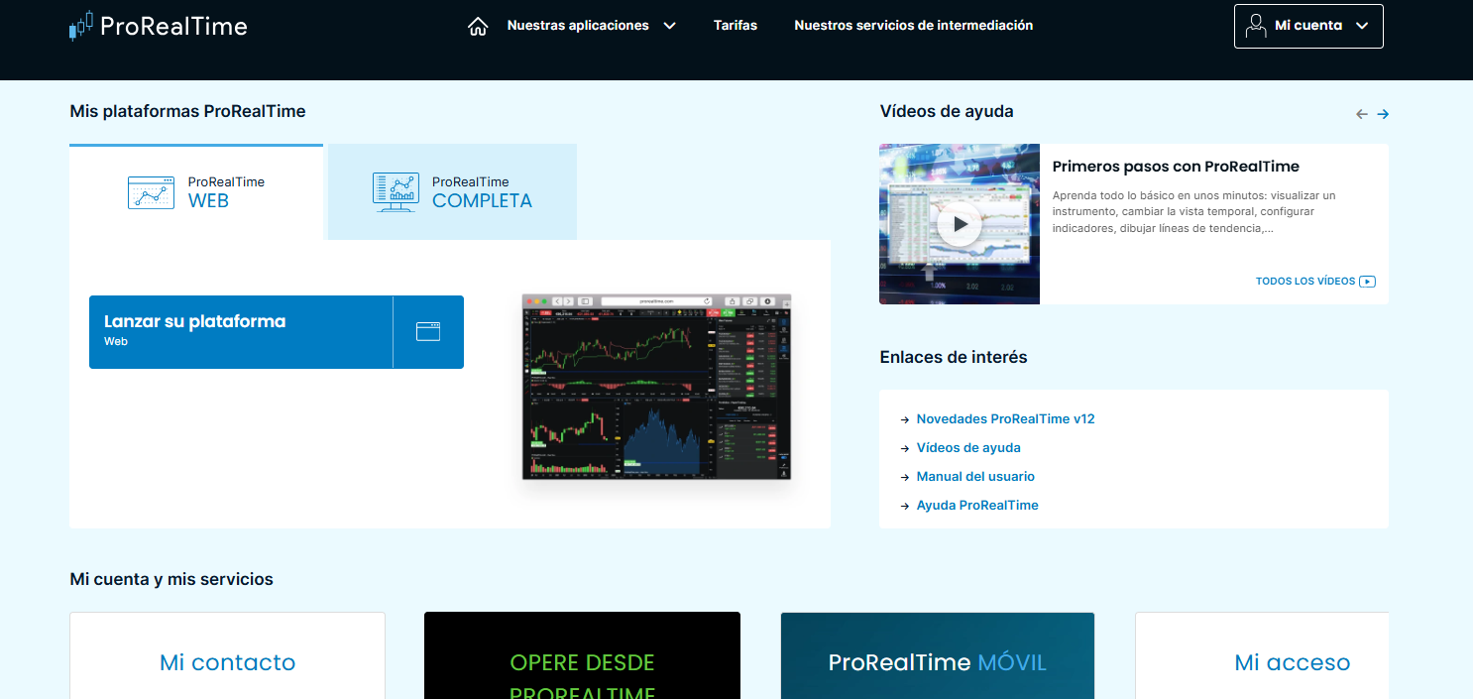Click the Primeros pasos video description text
Screen dimensions: 1473x699
(1194, 212)
